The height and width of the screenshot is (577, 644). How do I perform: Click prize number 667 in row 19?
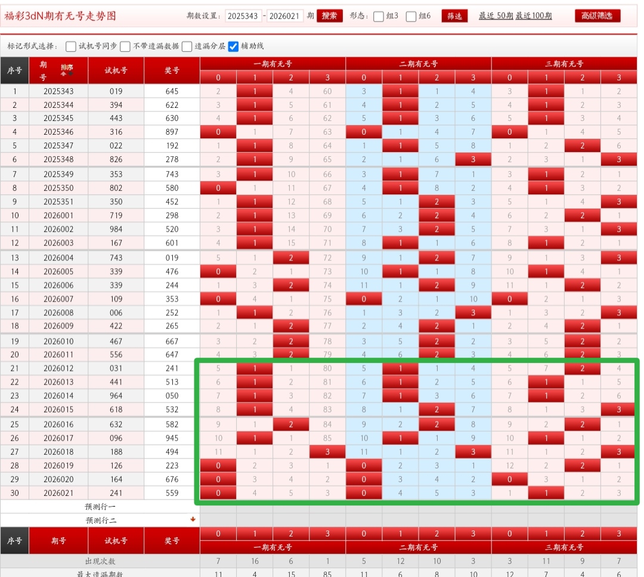(x=172, y=342)
